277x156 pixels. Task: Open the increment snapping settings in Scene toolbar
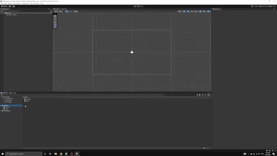(76, 11)
